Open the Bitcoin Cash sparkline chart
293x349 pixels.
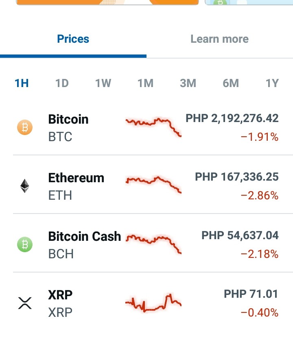[153, 244]
